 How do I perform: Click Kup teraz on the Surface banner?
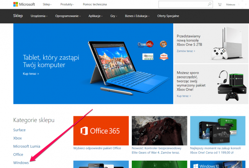click(x=31, y=74)
